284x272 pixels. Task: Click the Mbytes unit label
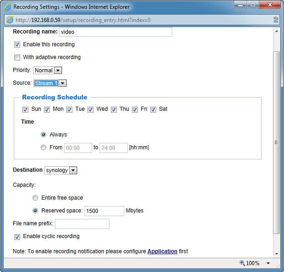(135, 211)
